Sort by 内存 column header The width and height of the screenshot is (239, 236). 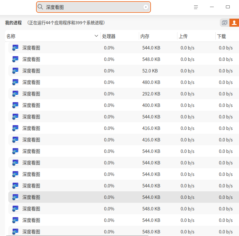point(145,36)
